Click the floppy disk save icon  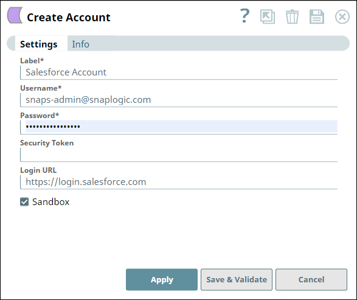[x=317, y=16]
